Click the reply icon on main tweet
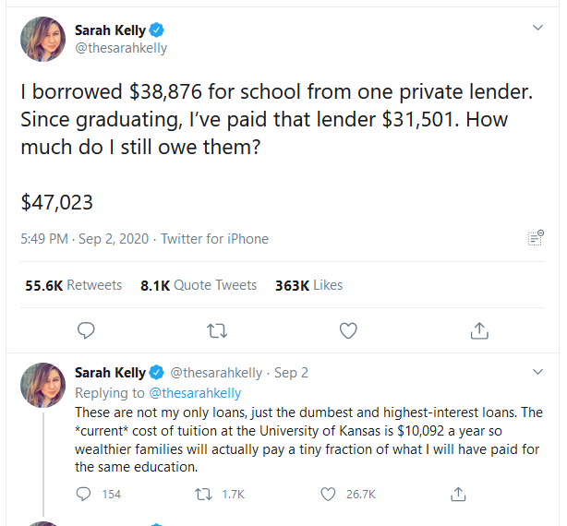The height and width of the screenshot is (526, 567). 85,330
